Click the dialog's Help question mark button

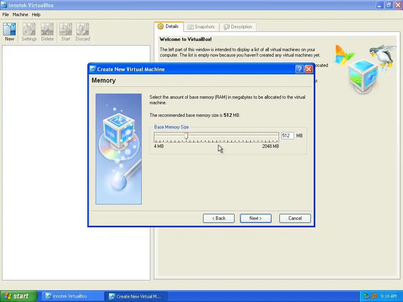(x=299, y=69)
